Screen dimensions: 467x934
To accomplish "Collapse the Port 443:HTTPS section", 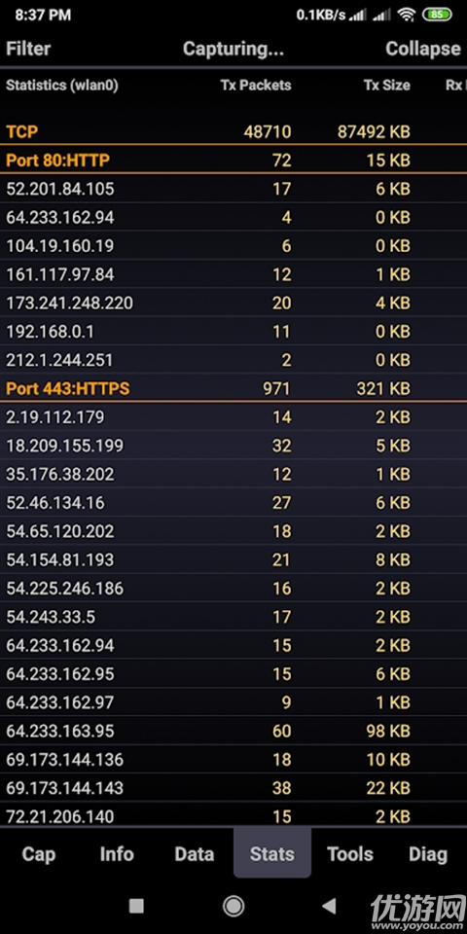I will (x=233, y=388).
